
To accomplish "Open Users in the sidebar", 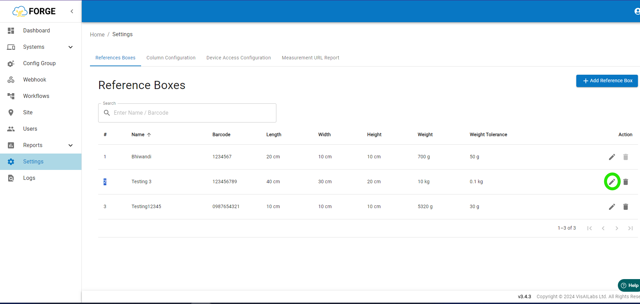I will (41, 129).
